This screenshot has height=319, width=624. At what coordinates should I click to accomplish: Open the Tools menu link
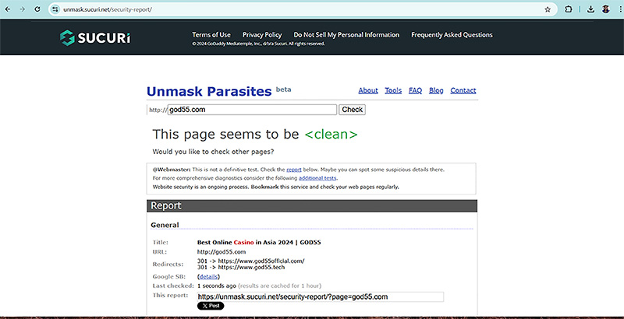tap(393, 90)
